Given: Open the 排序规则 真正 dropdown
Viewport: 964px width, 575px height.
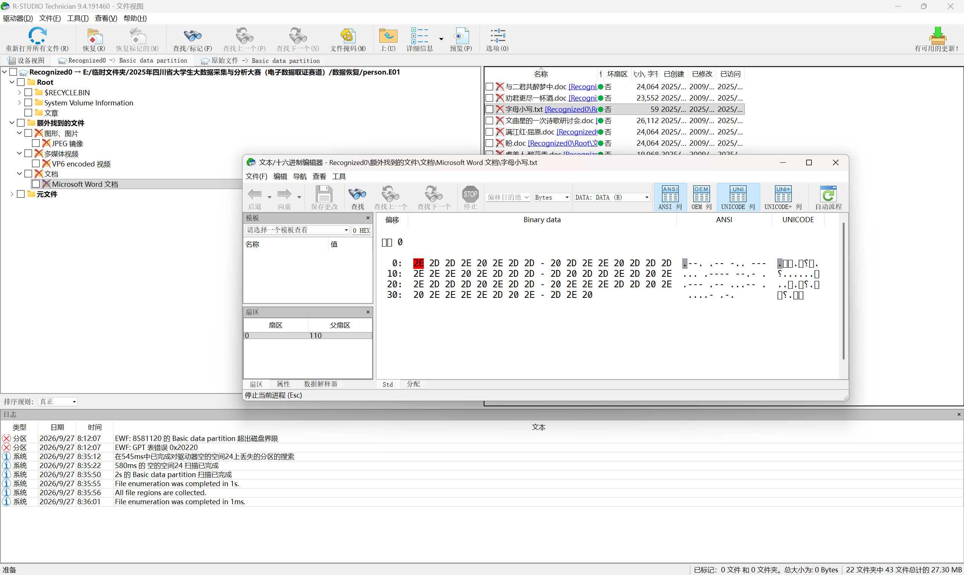Looking at the screenshot, I should tap(58, 402).
